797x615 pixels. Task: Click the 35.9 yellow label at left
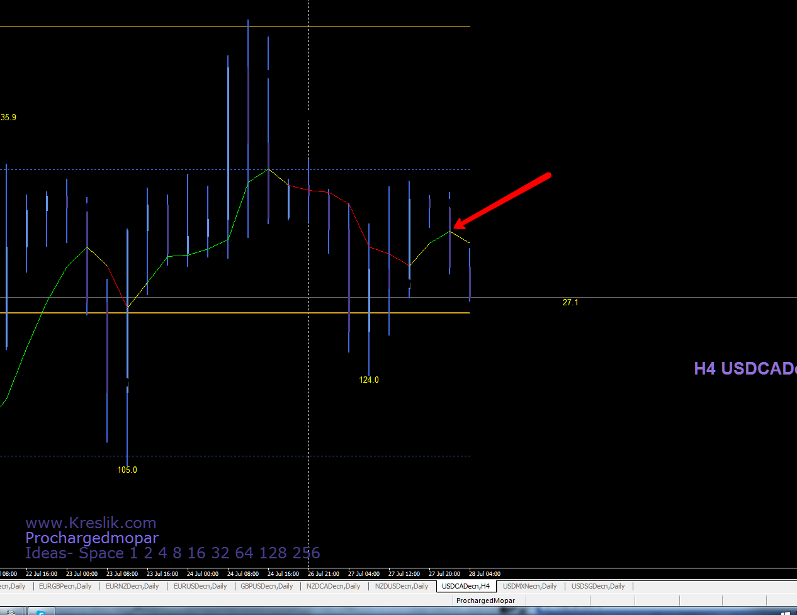[x=8, y=118]
